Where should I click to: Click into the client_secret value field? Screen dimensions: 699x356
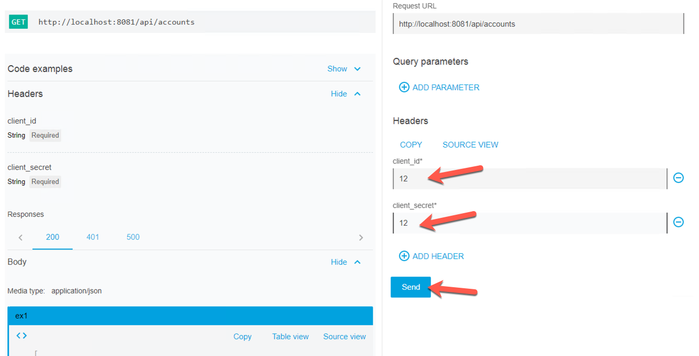tap(530, 223)
